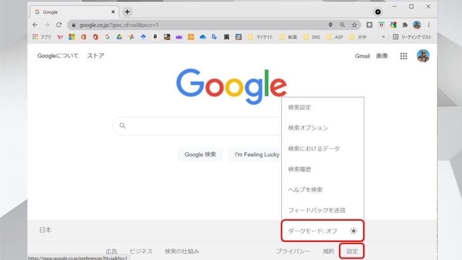The height and width of the screenshot is (260, 462).
Task: Open the Amazon 'a' white bookmark icon
Action: (x=155, y=37)
